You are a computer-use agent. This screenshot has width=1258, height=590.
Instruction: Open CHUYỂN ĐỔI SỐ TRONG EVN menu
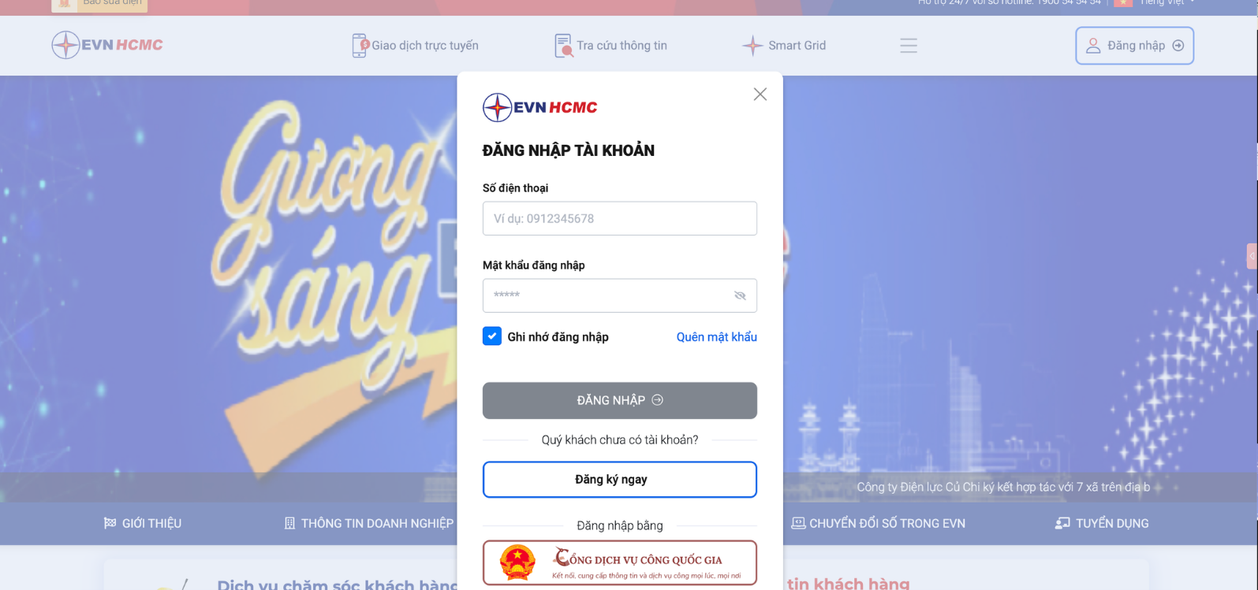click(879, 523)
